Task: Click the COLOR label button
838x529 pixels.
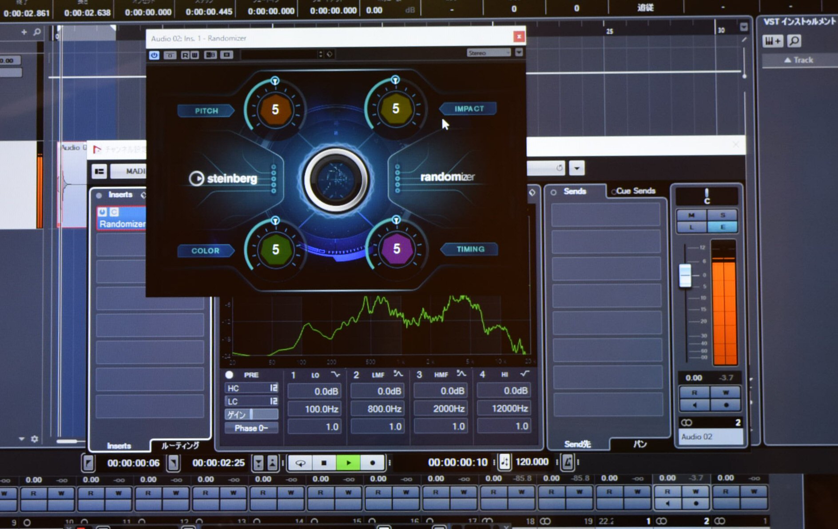Action: coord(206,251)
